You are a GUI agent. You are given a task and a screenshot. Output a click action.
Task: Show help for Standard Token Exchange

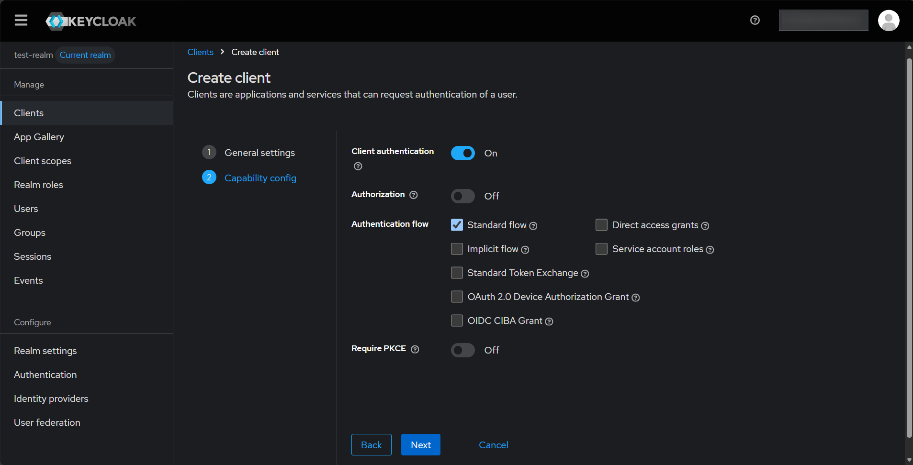585,274
